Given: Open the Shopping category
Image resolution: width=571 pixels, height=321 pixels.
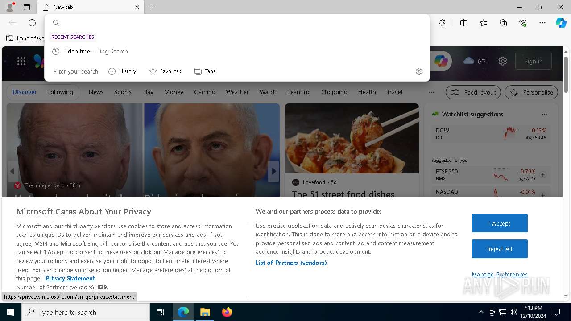Looking at the screenshot, I should [x=335, y=92].
